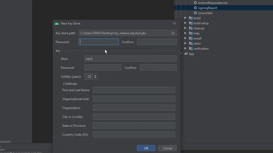Select the signingReport Gradle task
This screenshot has height=153, width=273.
207,8
